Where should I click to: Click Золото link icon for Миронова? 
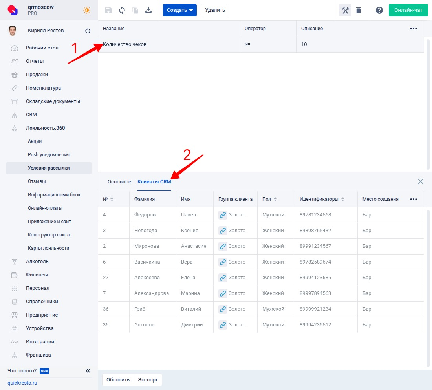223,246
